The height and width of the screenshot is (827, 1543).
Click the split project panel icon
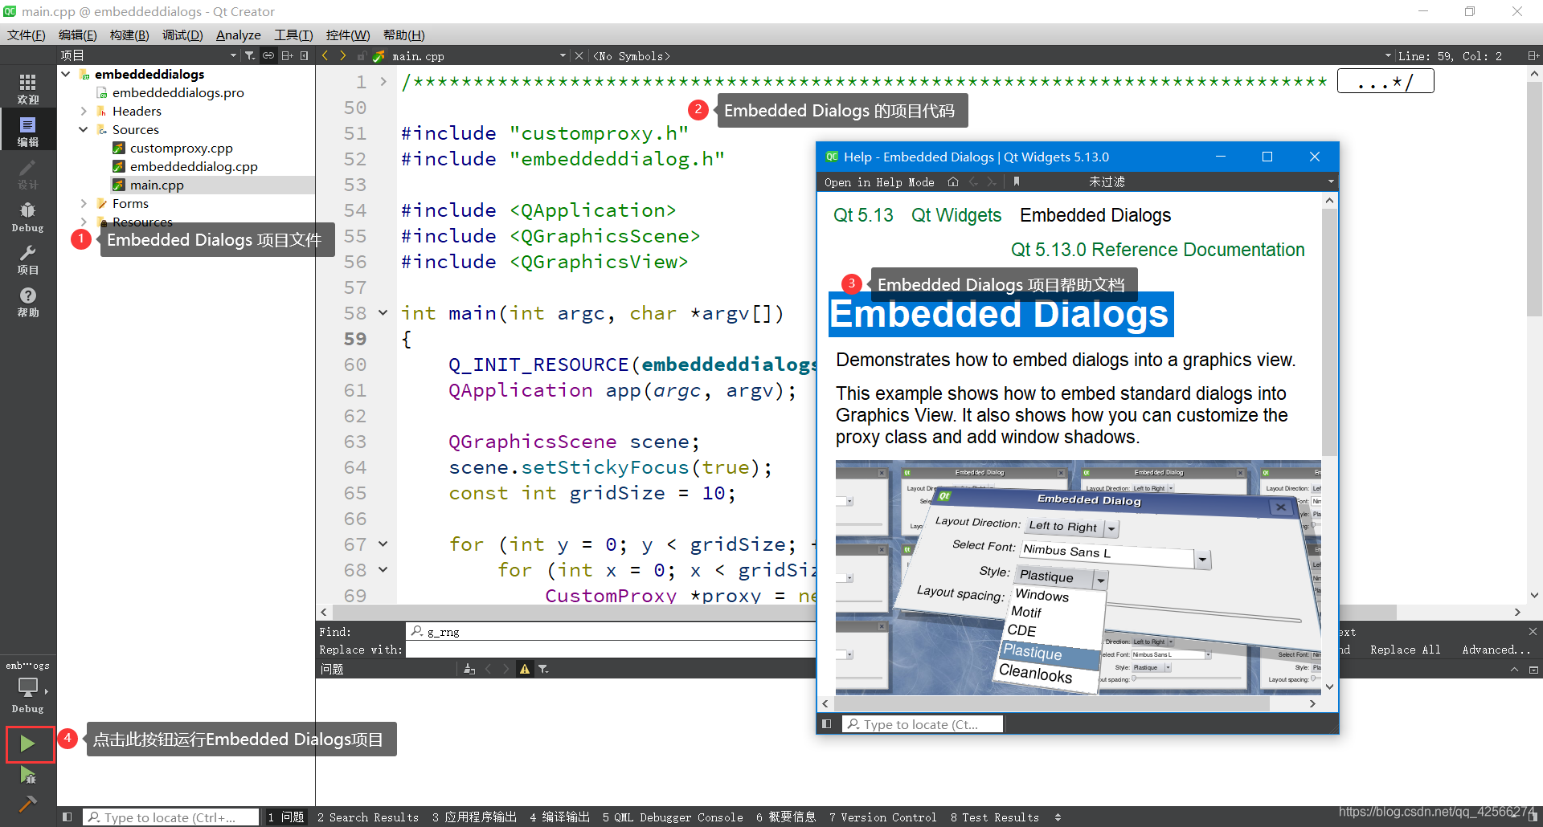287,55
